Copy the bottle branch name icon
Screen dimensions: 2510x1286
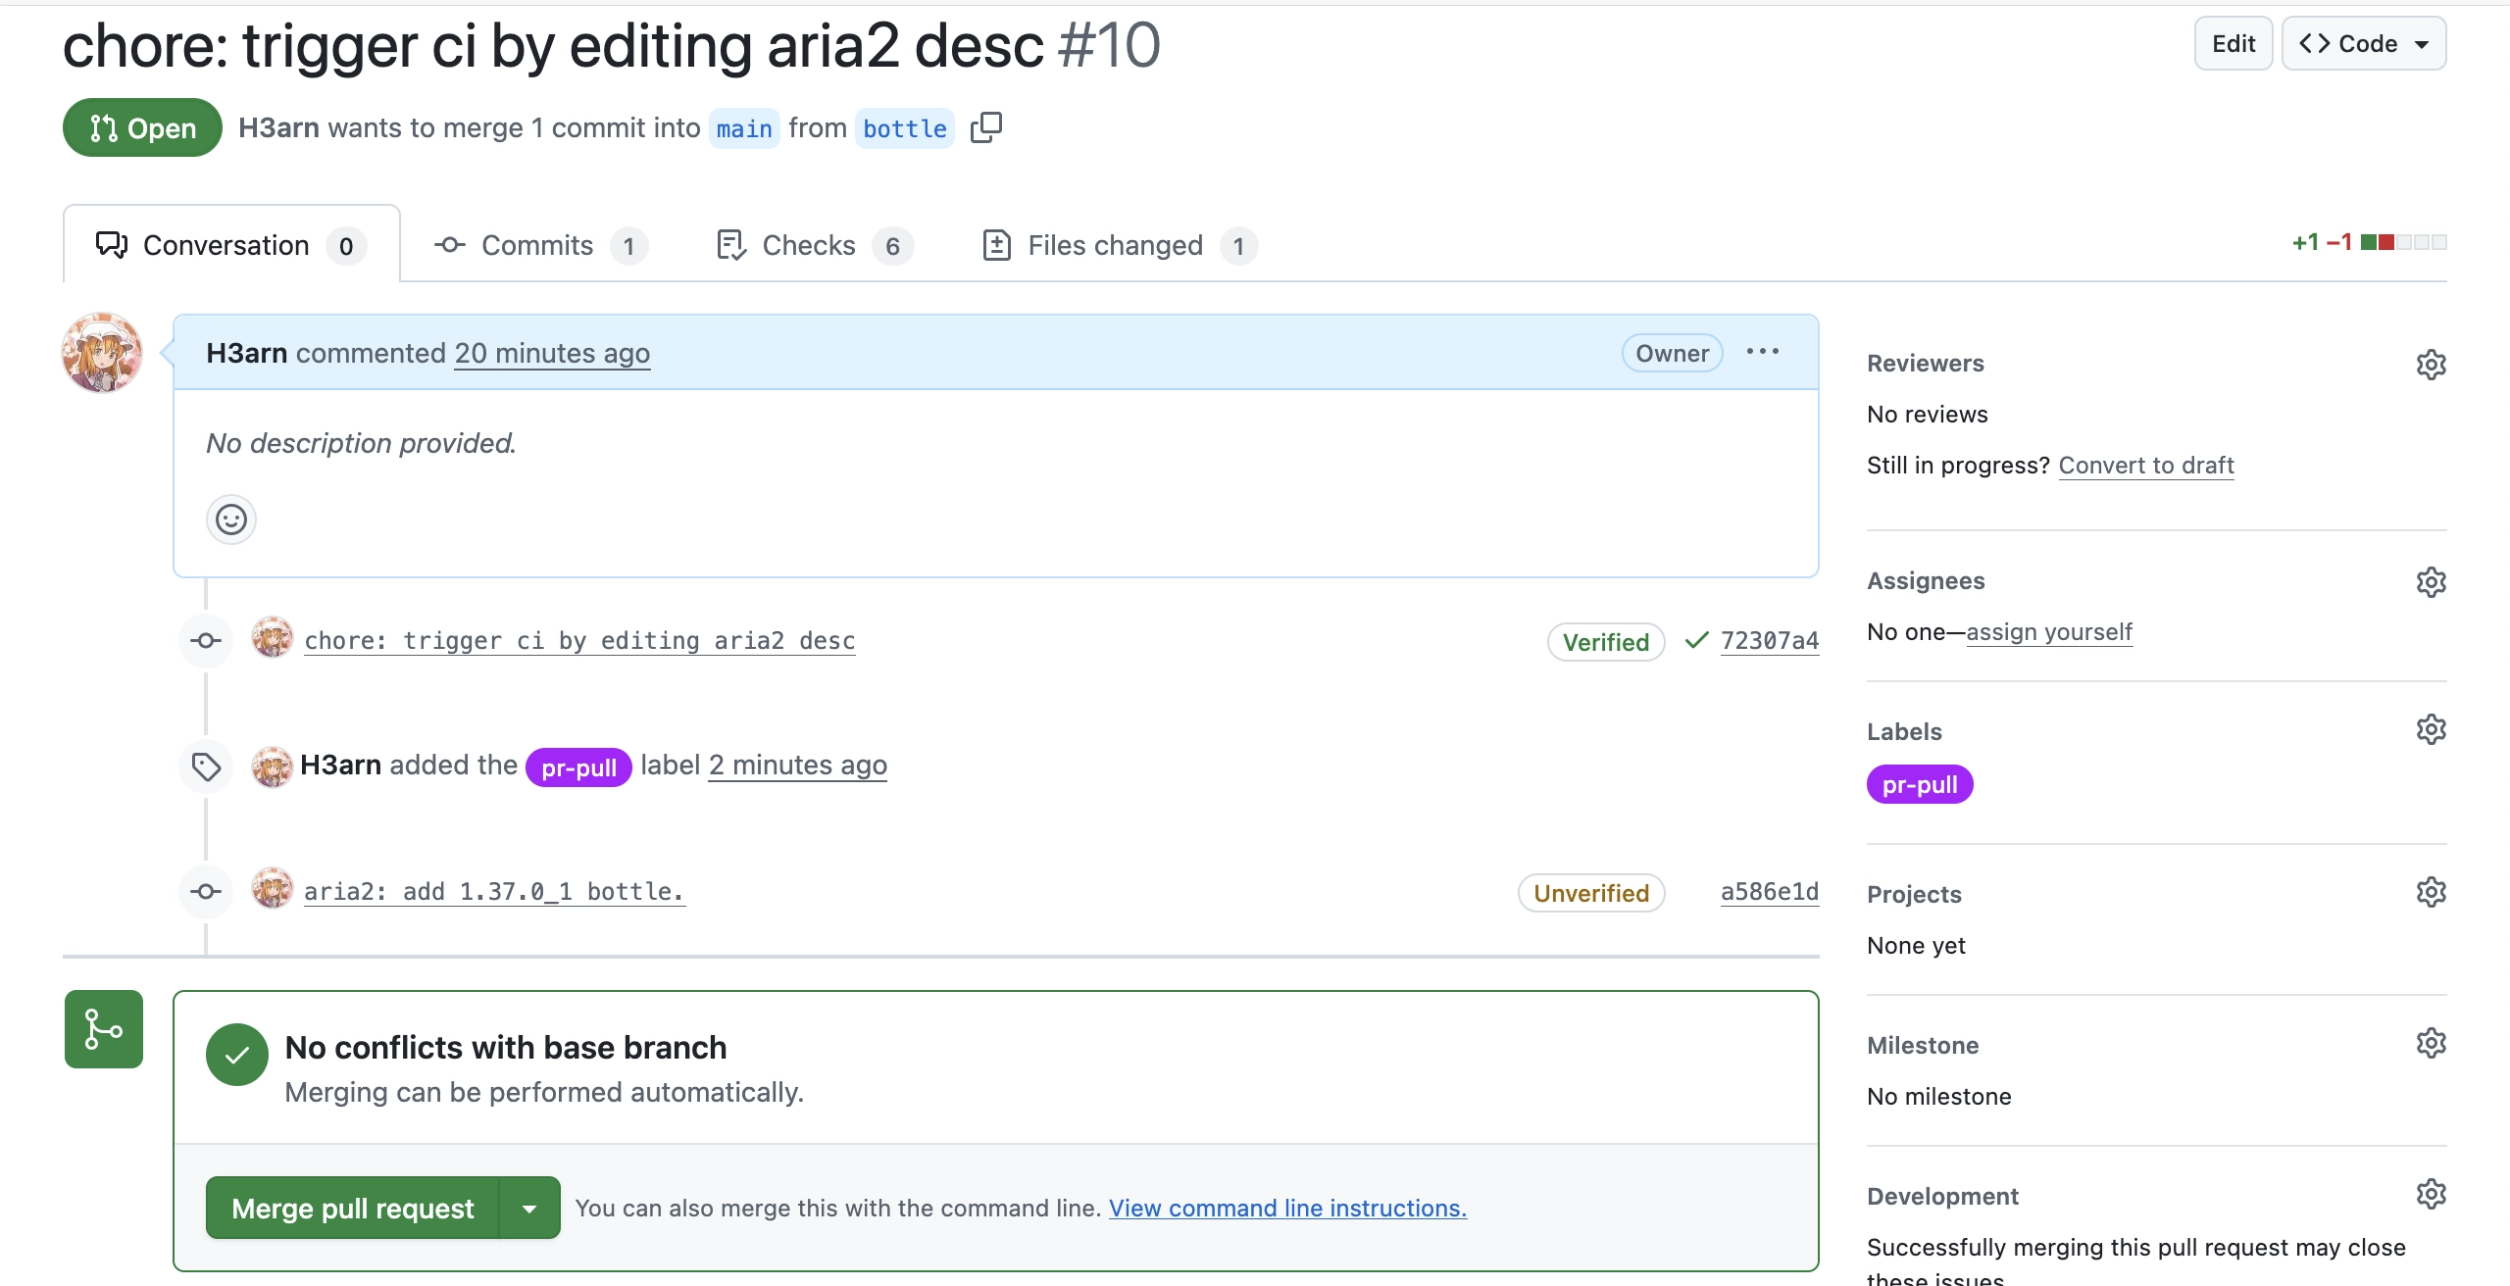(x=985, y=127)
